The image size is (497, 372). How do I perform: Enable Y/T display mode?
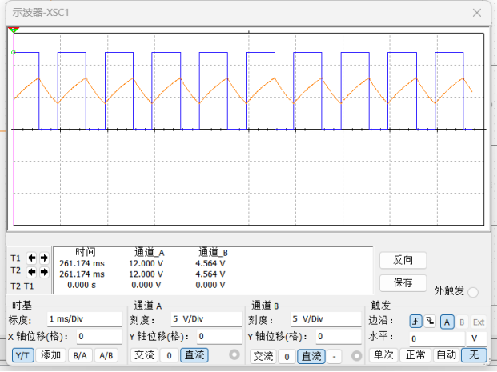pyautogui.click(x=23, y=355)
